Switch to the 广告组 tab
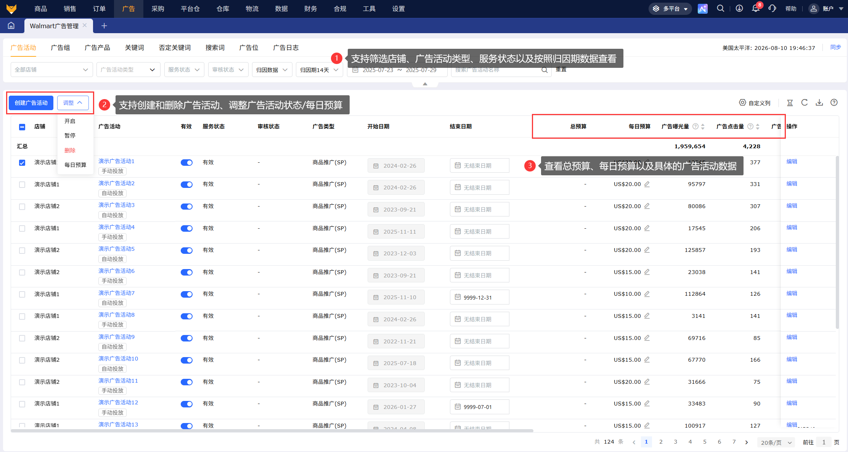 coord(60,48)
